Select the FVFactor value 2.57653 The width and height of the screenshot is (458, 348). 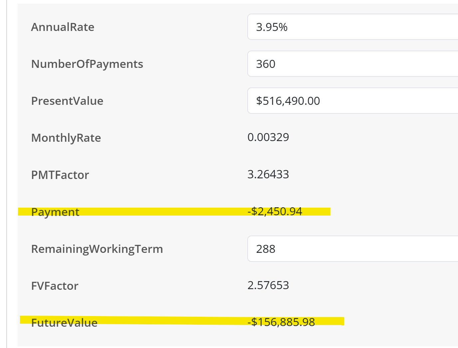pyautogui.click(x=268, y=285)
